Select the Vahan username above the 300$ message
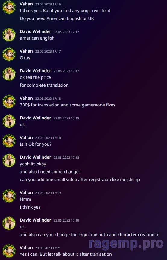Image resolution: width=167 pixels, height=260 pixels. (26, 98)
